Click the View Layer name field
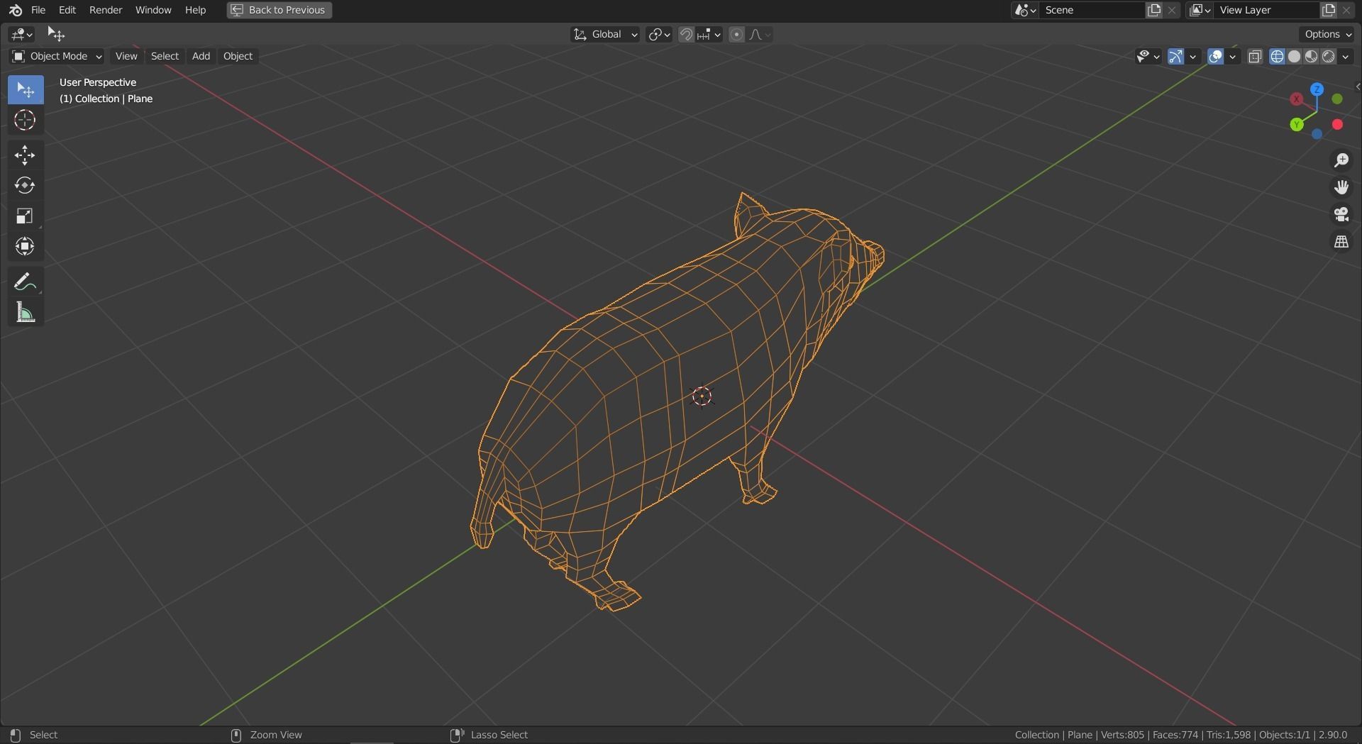 click(x=1267, y=10)
